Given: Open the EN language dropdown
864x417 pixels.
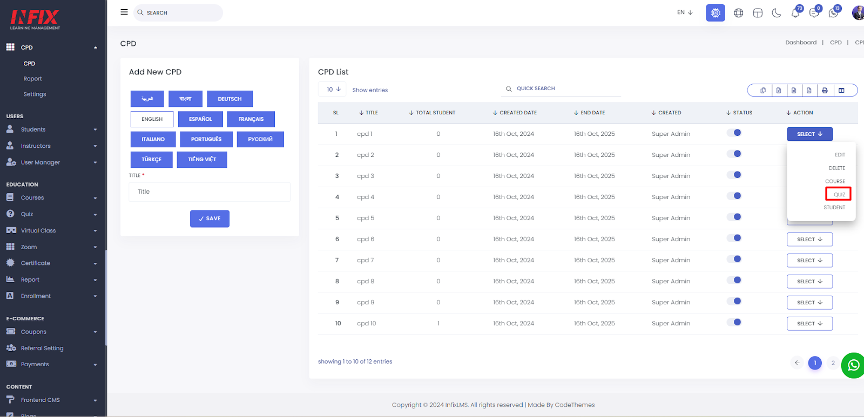Looking at the screenshot, I should [x=685, y=12].
